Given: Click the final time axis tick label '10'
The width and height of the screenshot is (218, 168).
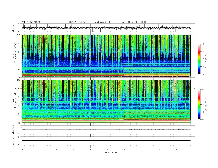Looking at the screenshot, I should tap(194, 150).
